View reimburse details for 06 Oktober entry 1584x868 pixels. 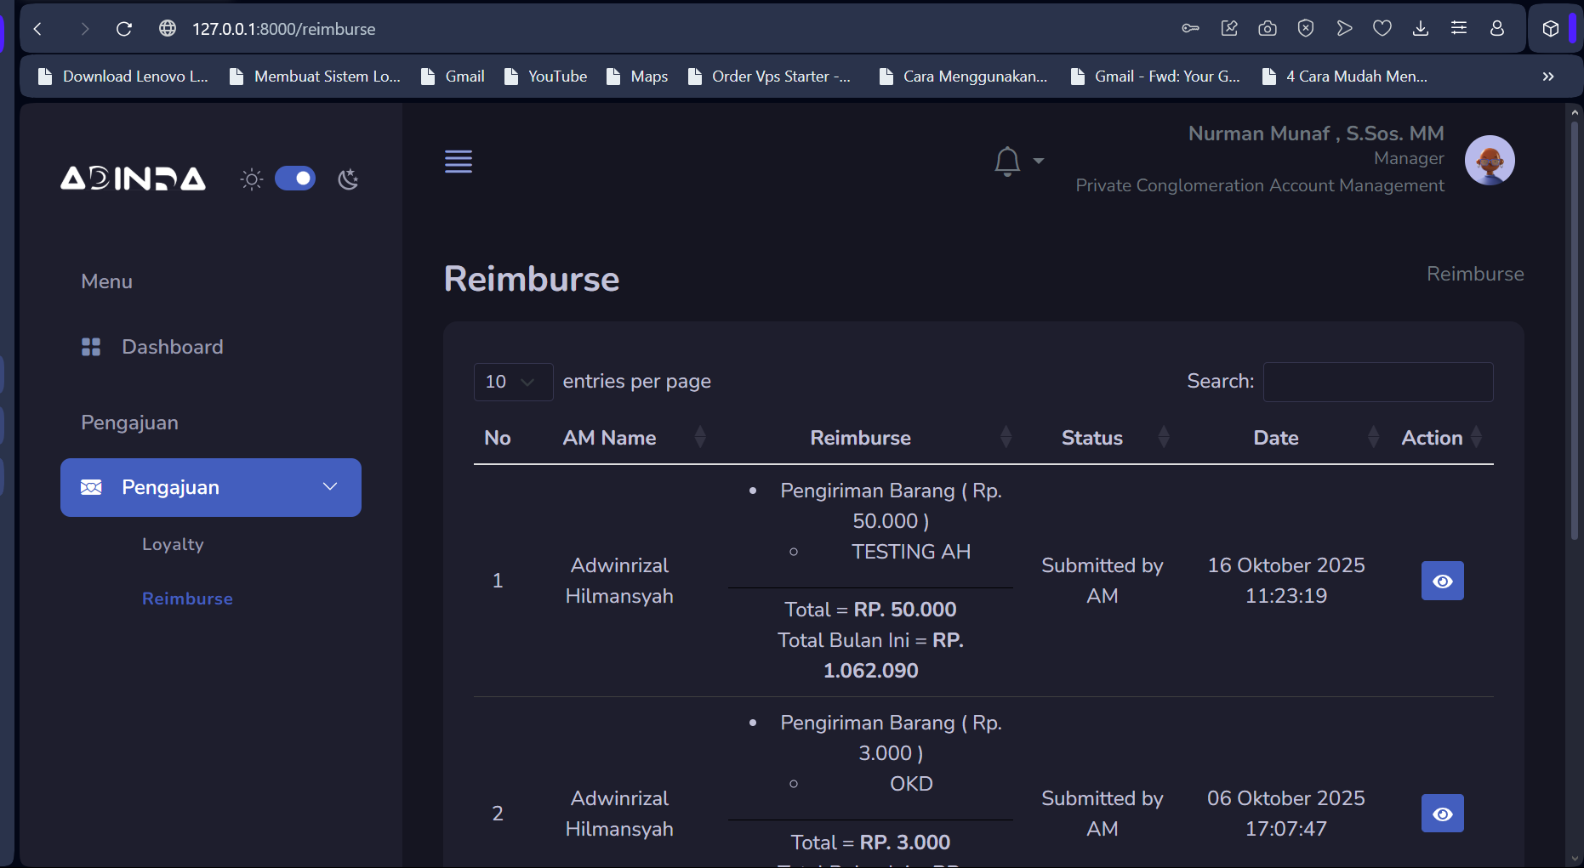click(x=1442, y=814)
